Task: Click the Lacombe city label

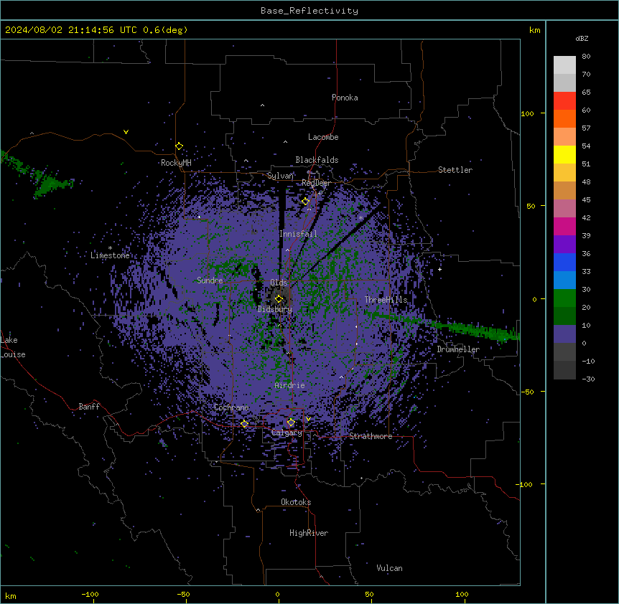Action: pyautogui.click(x=323, y=137)
